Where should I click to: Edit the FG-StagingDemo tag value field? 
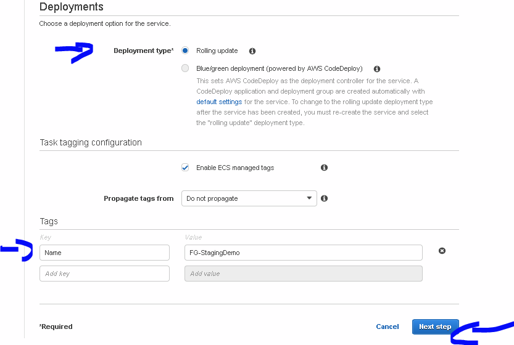[303, 253]
